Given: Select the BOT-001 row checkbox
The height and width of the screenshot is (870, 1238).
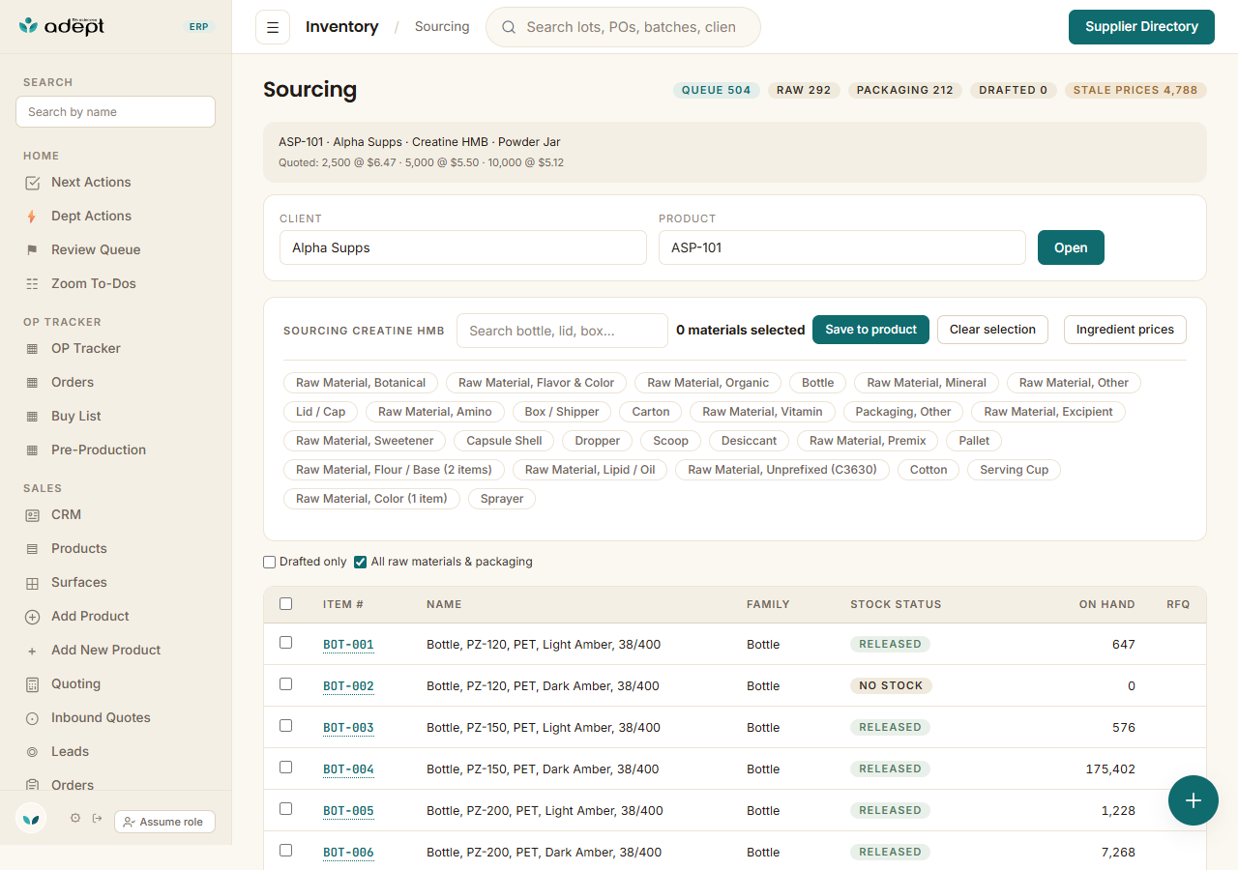Looking at the screenshot, I should [285, 643].
